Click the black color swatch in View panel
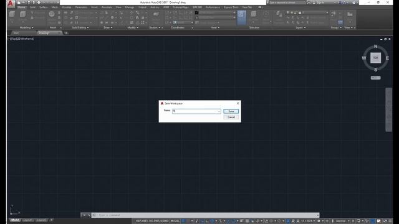Image resolution: width=399 pixels, height=224 pixels. 197,12
